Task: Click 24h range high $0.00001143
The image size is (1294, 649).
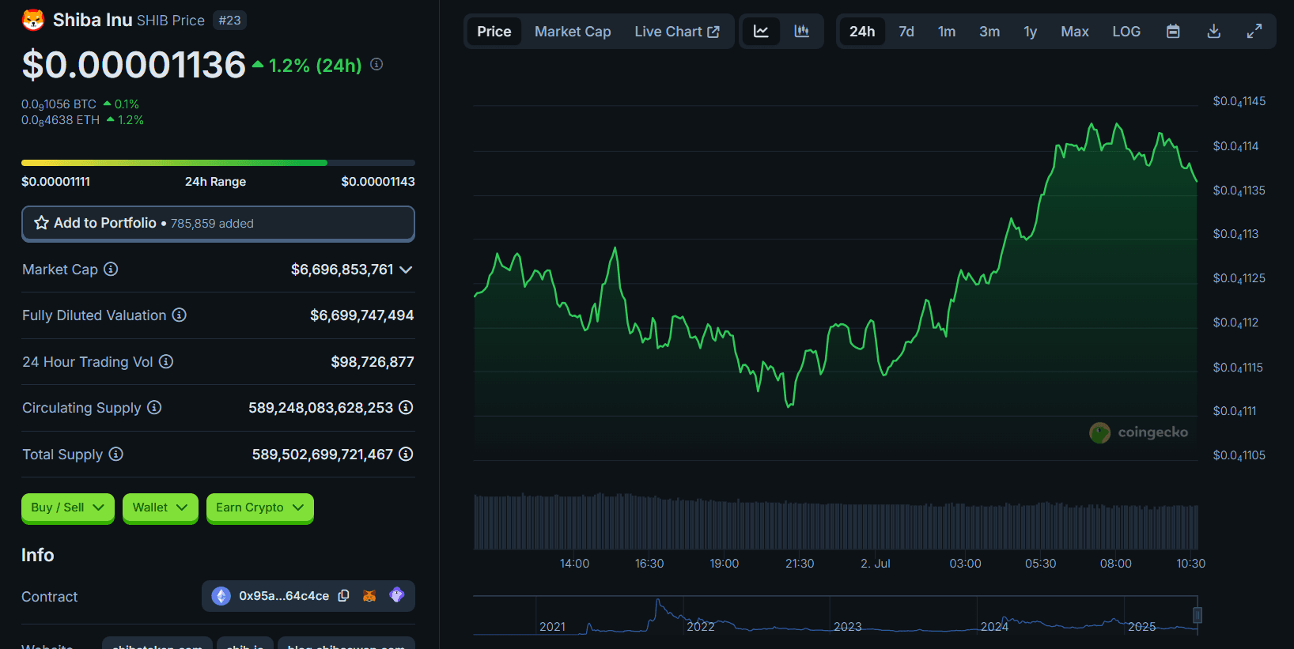Action: [x=378, y=182]
